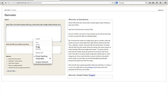This screenshot has height=94, width=168.
Task: Open the bookmarks list icon
Action: (153, 3)
